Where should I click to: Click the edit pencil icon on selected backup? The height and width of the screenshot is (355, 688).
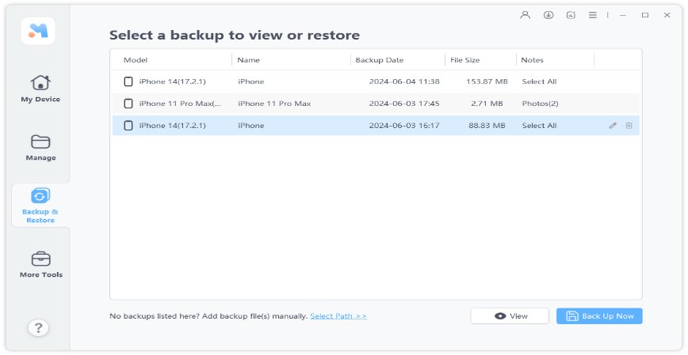(x=613, y=126)
